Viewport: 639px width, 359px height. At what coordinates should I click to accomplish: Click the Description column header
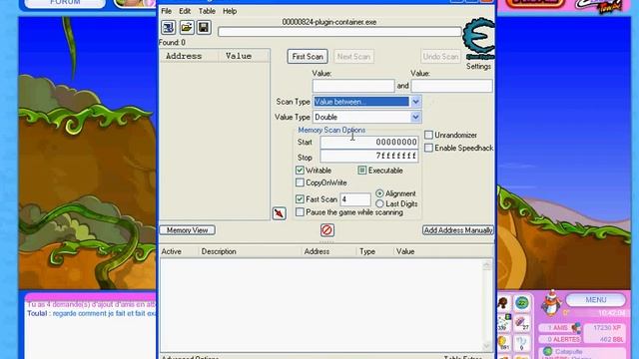click(219, 251)
